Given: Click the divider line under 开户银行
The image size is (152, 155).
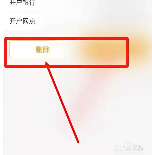Looking at the screenshot, I should [x=25, y=12].
